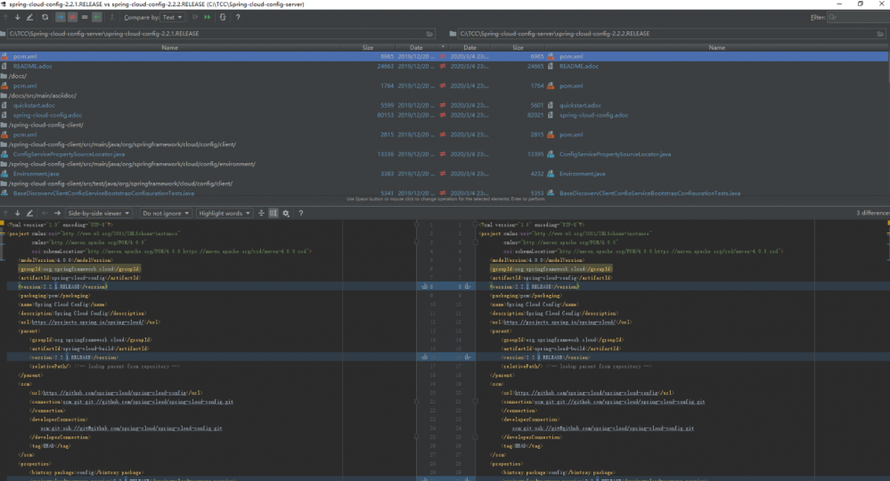Image resolution: width=890 pixels, height=481 pixels.
Task: Open Side-by-side viewer dropdown
Action: [x=100, y=214]
